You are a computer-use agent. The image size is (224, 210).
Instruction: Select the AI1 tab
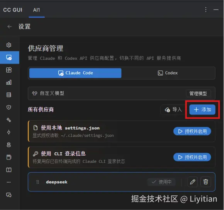click(37, 10)
